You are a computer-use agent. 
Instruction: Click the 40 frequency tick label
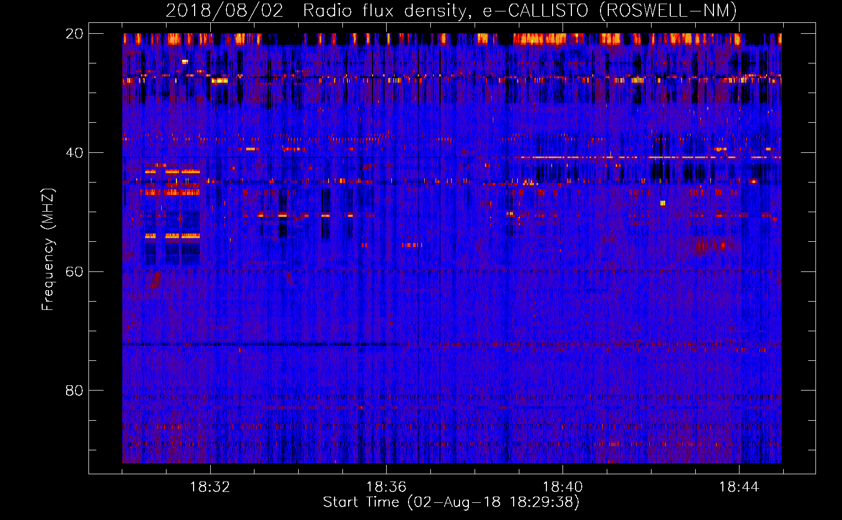coord(74,152)
